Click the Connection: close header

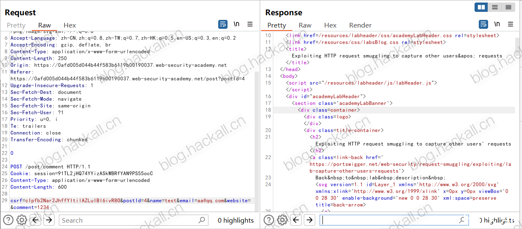click(36, 133)
